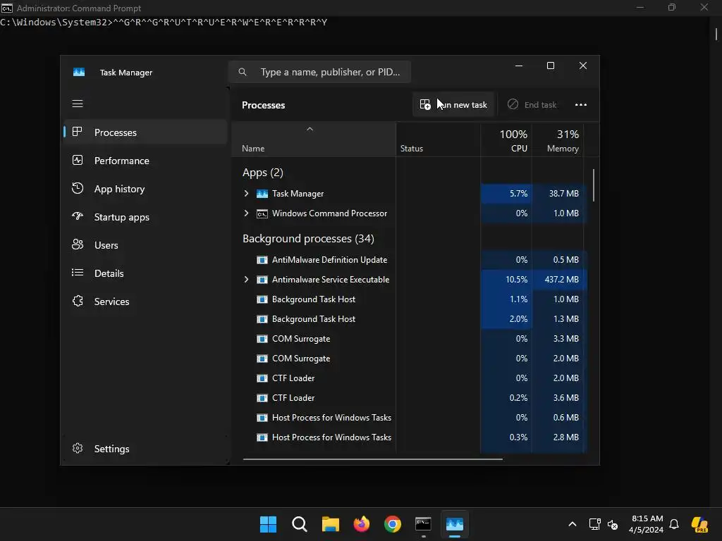
Task: Switch to the Performance page
Action: point(145,161)
